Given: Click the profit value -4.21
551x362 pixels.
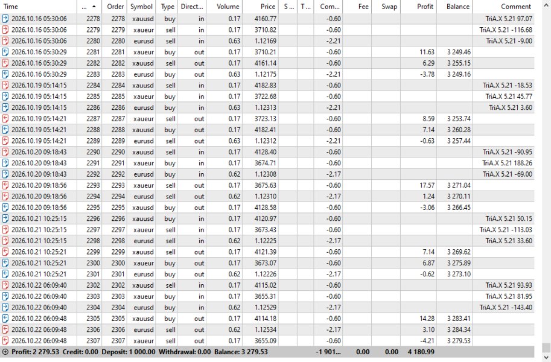Looking at the screenshot, I should [427, 340].
